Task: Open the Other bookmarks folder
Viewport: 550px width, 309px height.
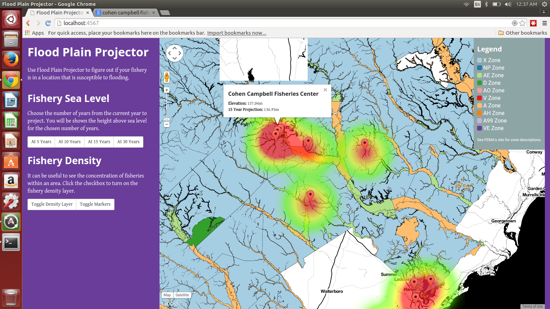Action: coord(522,33)
